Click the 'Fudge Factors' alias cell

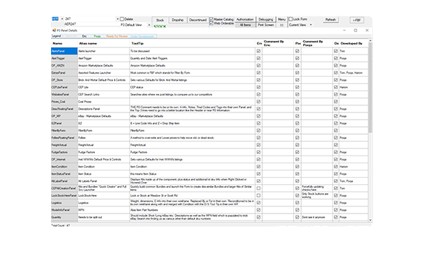[103, 153]
